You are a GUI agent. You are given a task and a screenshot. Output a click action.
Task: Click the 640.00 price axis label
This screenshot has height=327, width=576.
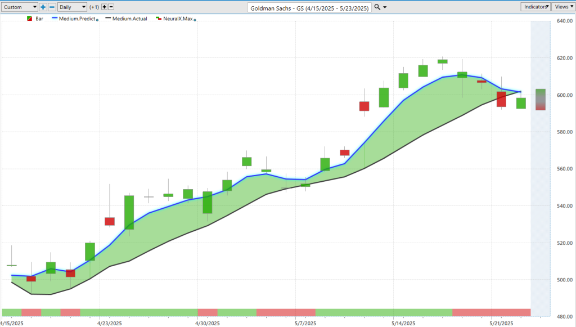564,21
